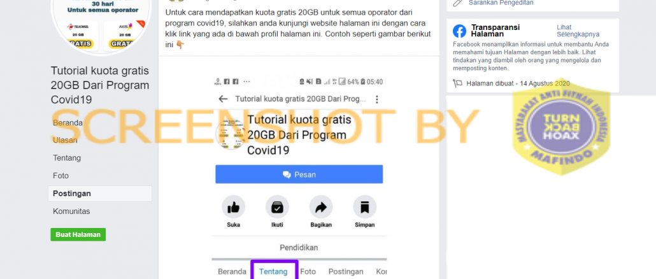
Task: Click the Simpan bookmark icon
Action: [365, 206]
